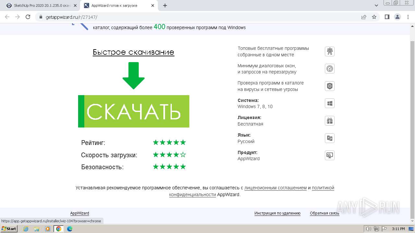Click the green СКАЧАТЬ download button
This screenshot has height=233, width=415.
134,111
